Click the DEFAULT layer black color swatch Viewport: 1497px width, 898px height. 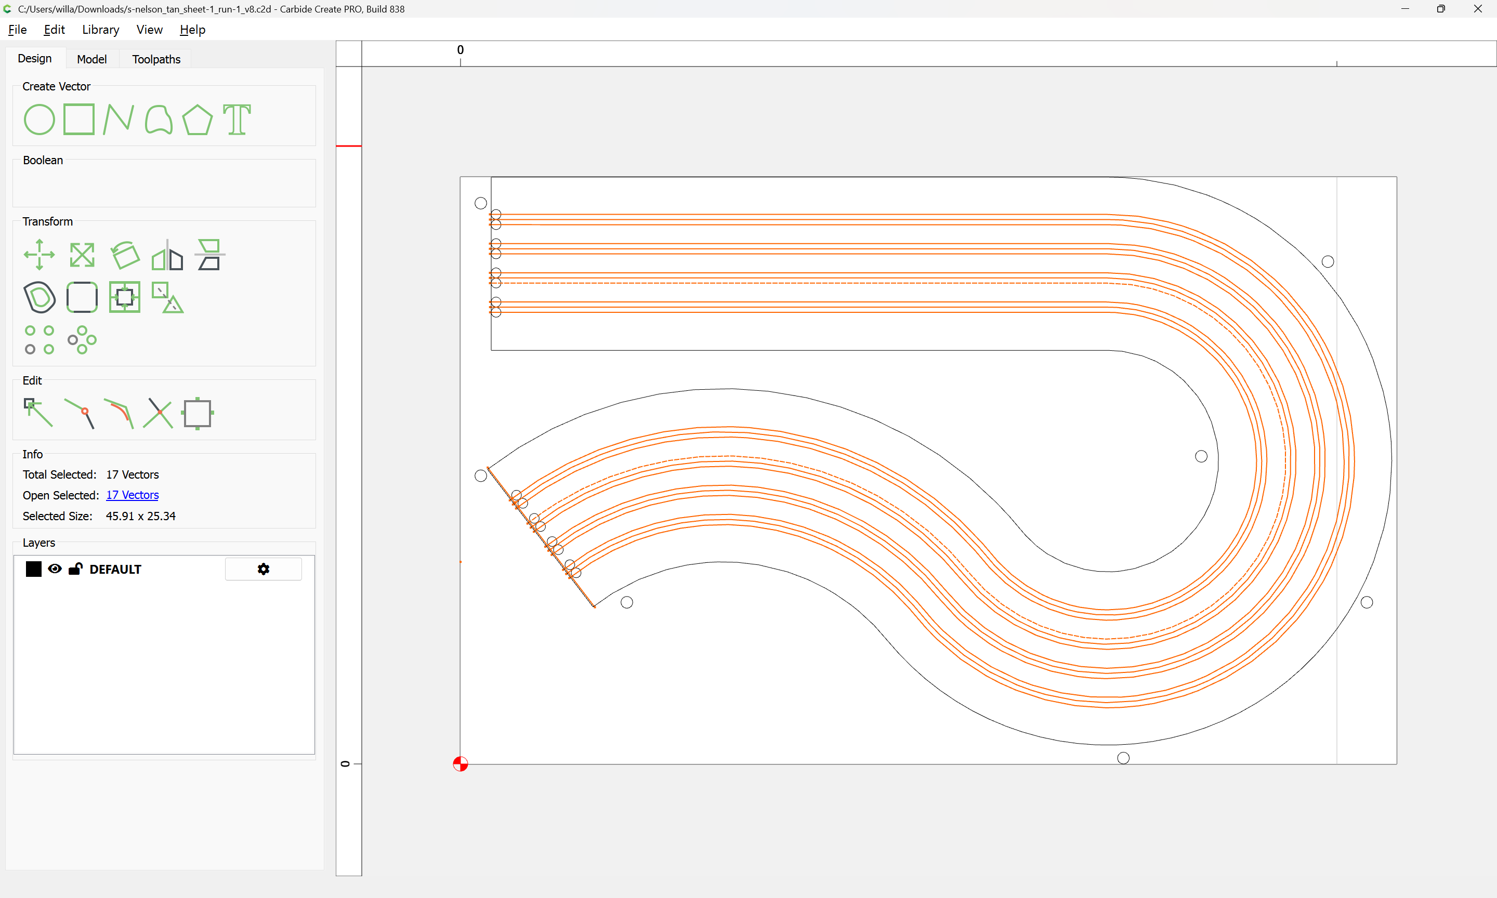pyautogui.click(x=34, y=569)
